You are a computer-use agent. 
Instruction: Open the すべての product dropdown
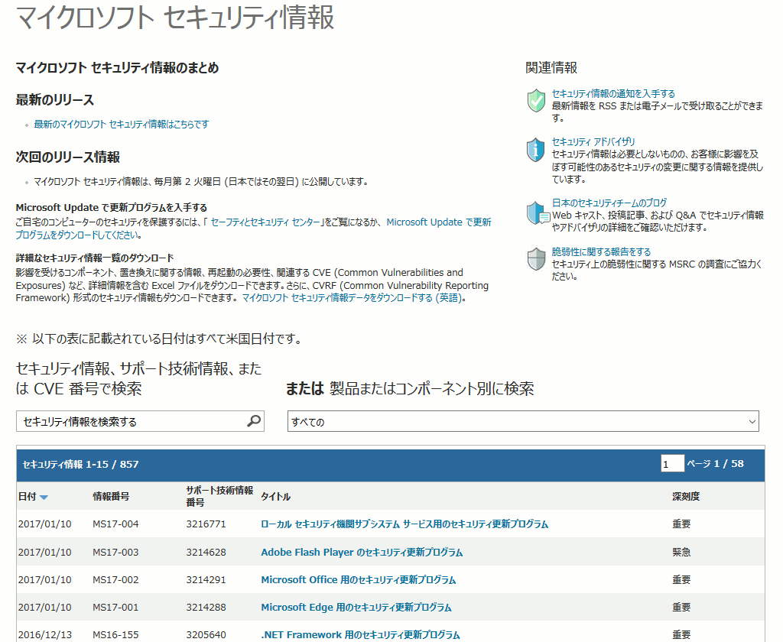coord(523,421)
